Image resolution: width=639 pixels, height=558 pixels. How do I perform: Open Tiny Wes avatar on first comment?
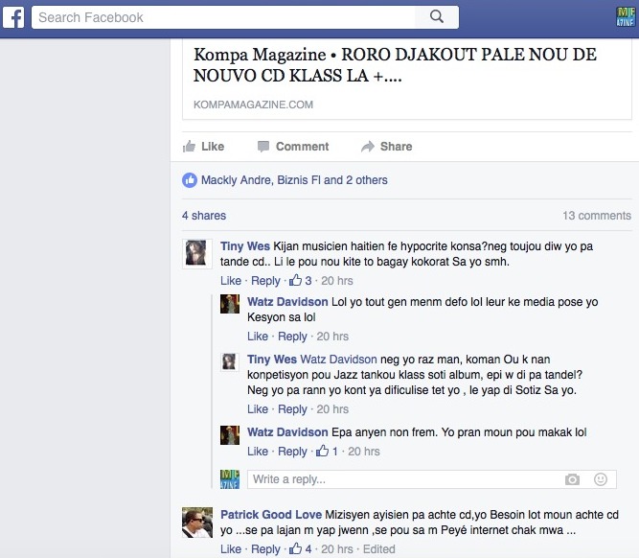(x=196, y=253)
